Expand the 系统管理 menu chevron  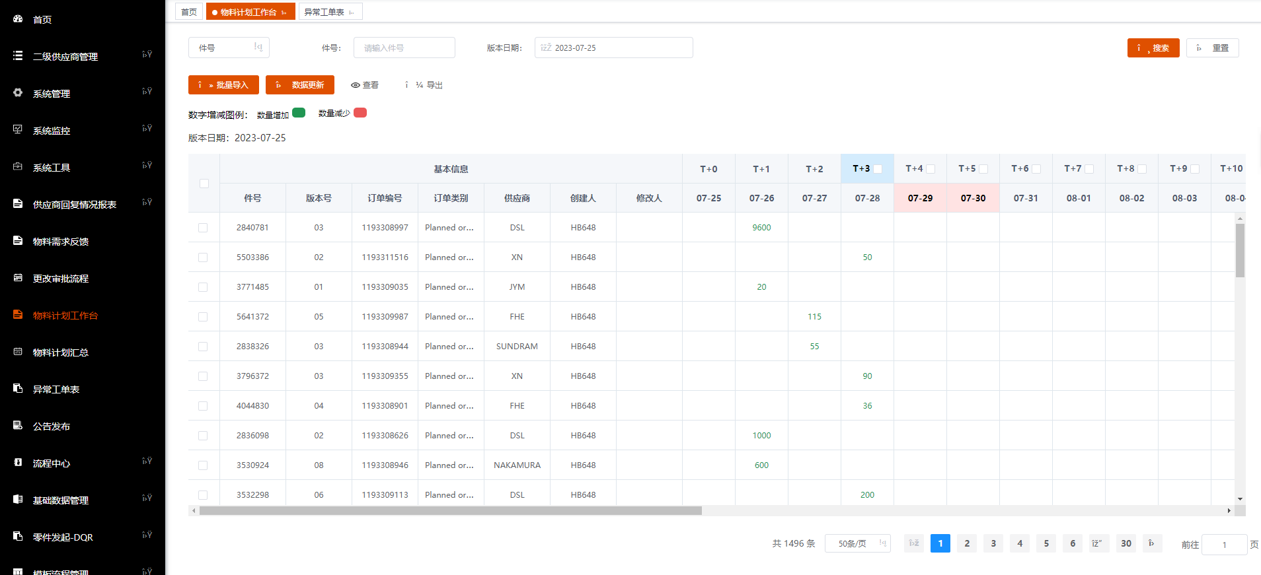click(147, 92)
